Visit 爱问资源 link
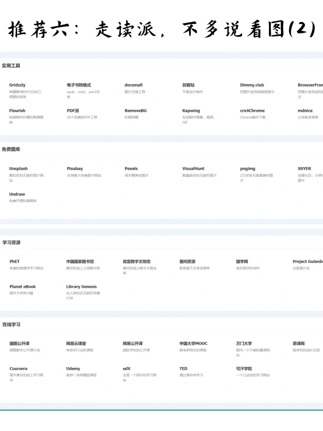 click(187, 261)
